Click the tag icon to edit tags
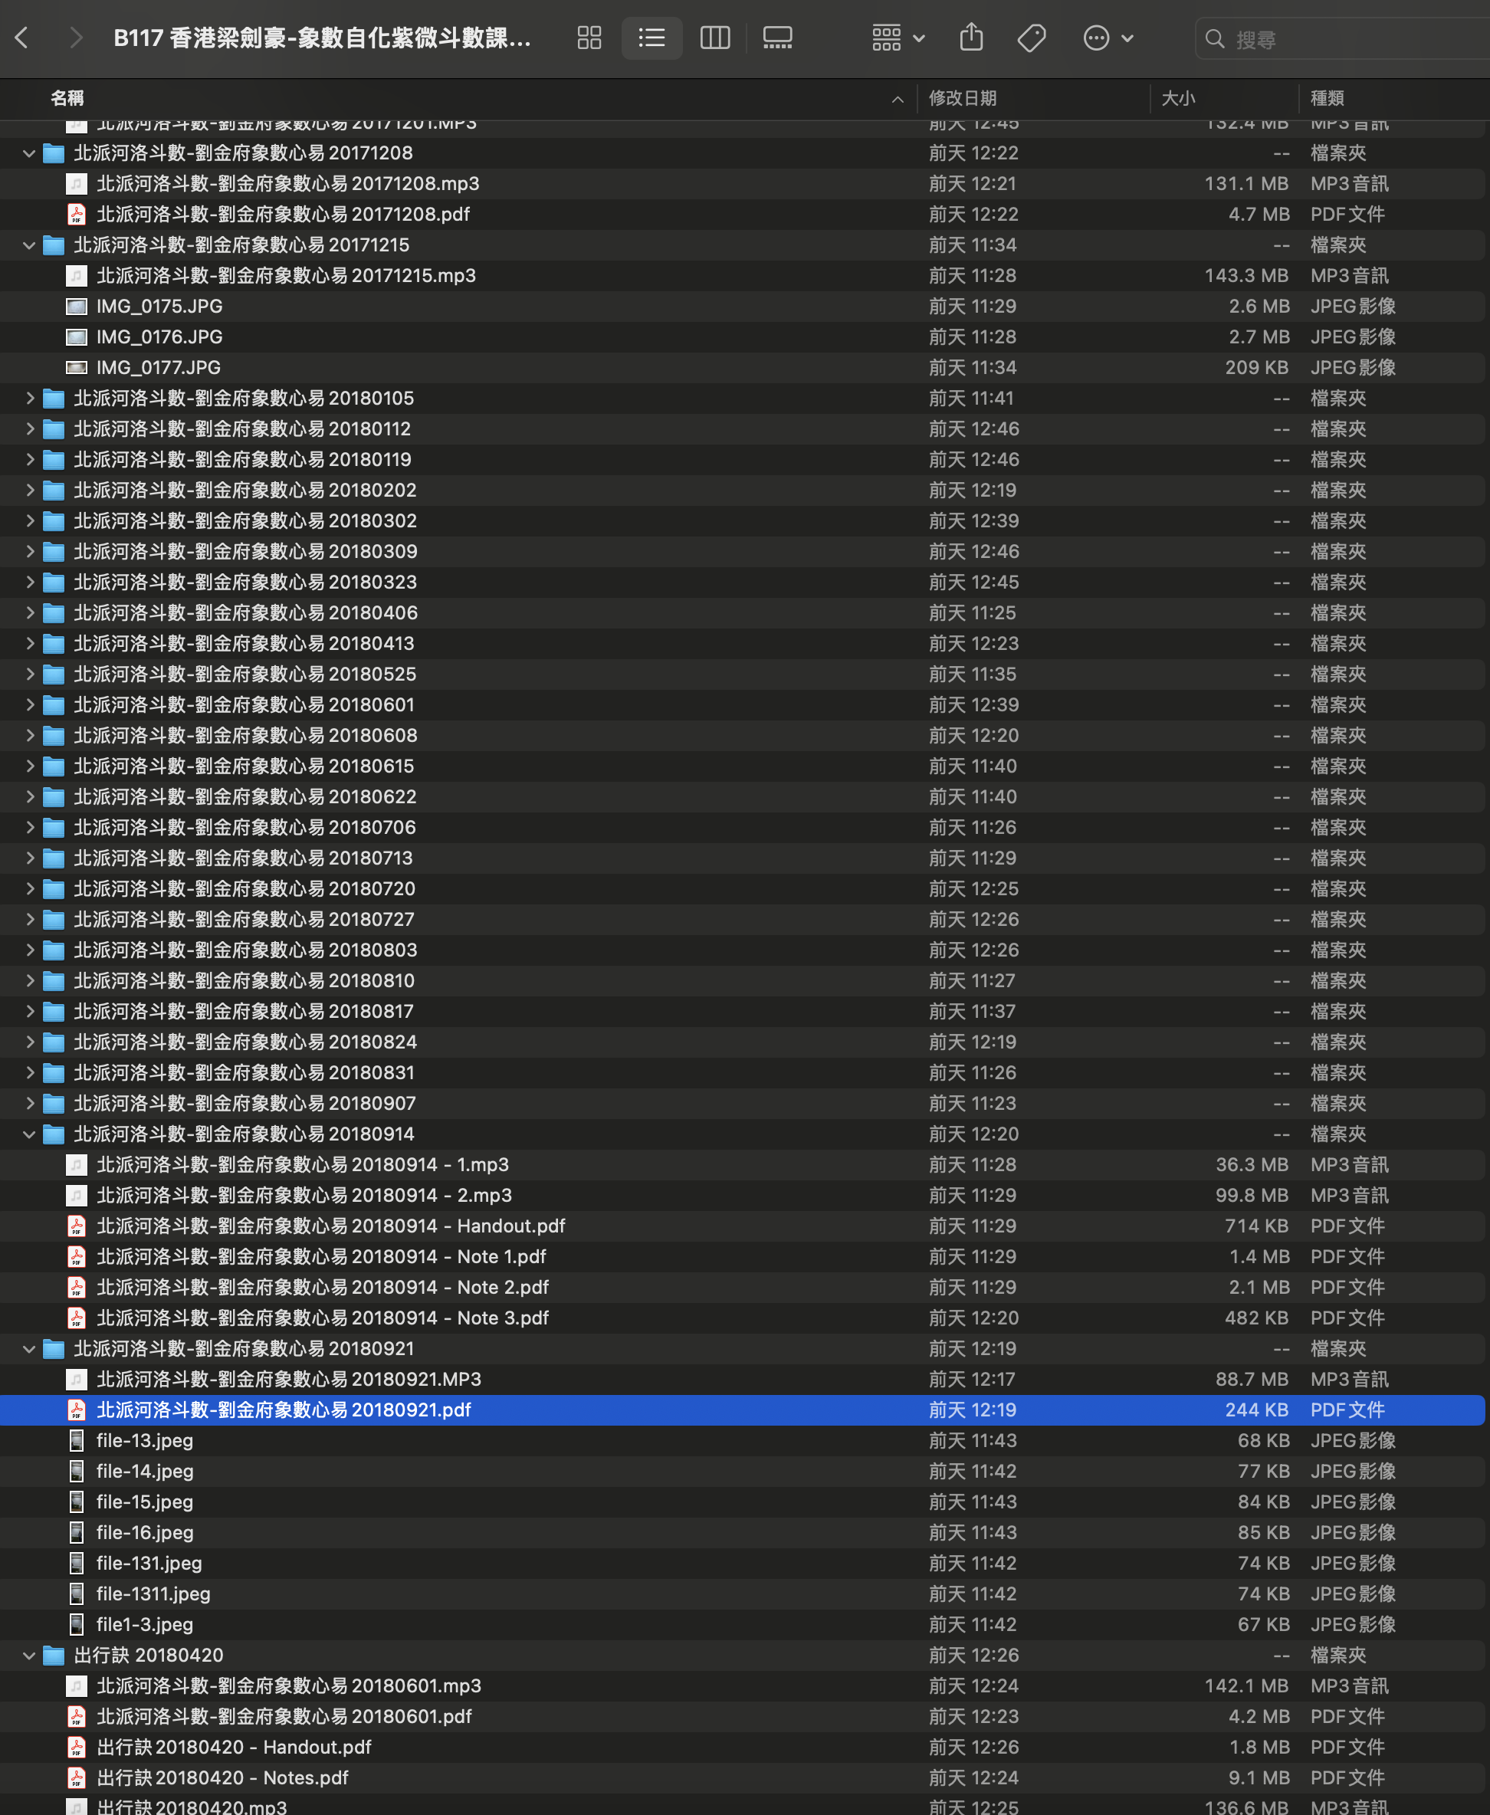This screenshot has height=1815, width=1490. point(1032,38)
